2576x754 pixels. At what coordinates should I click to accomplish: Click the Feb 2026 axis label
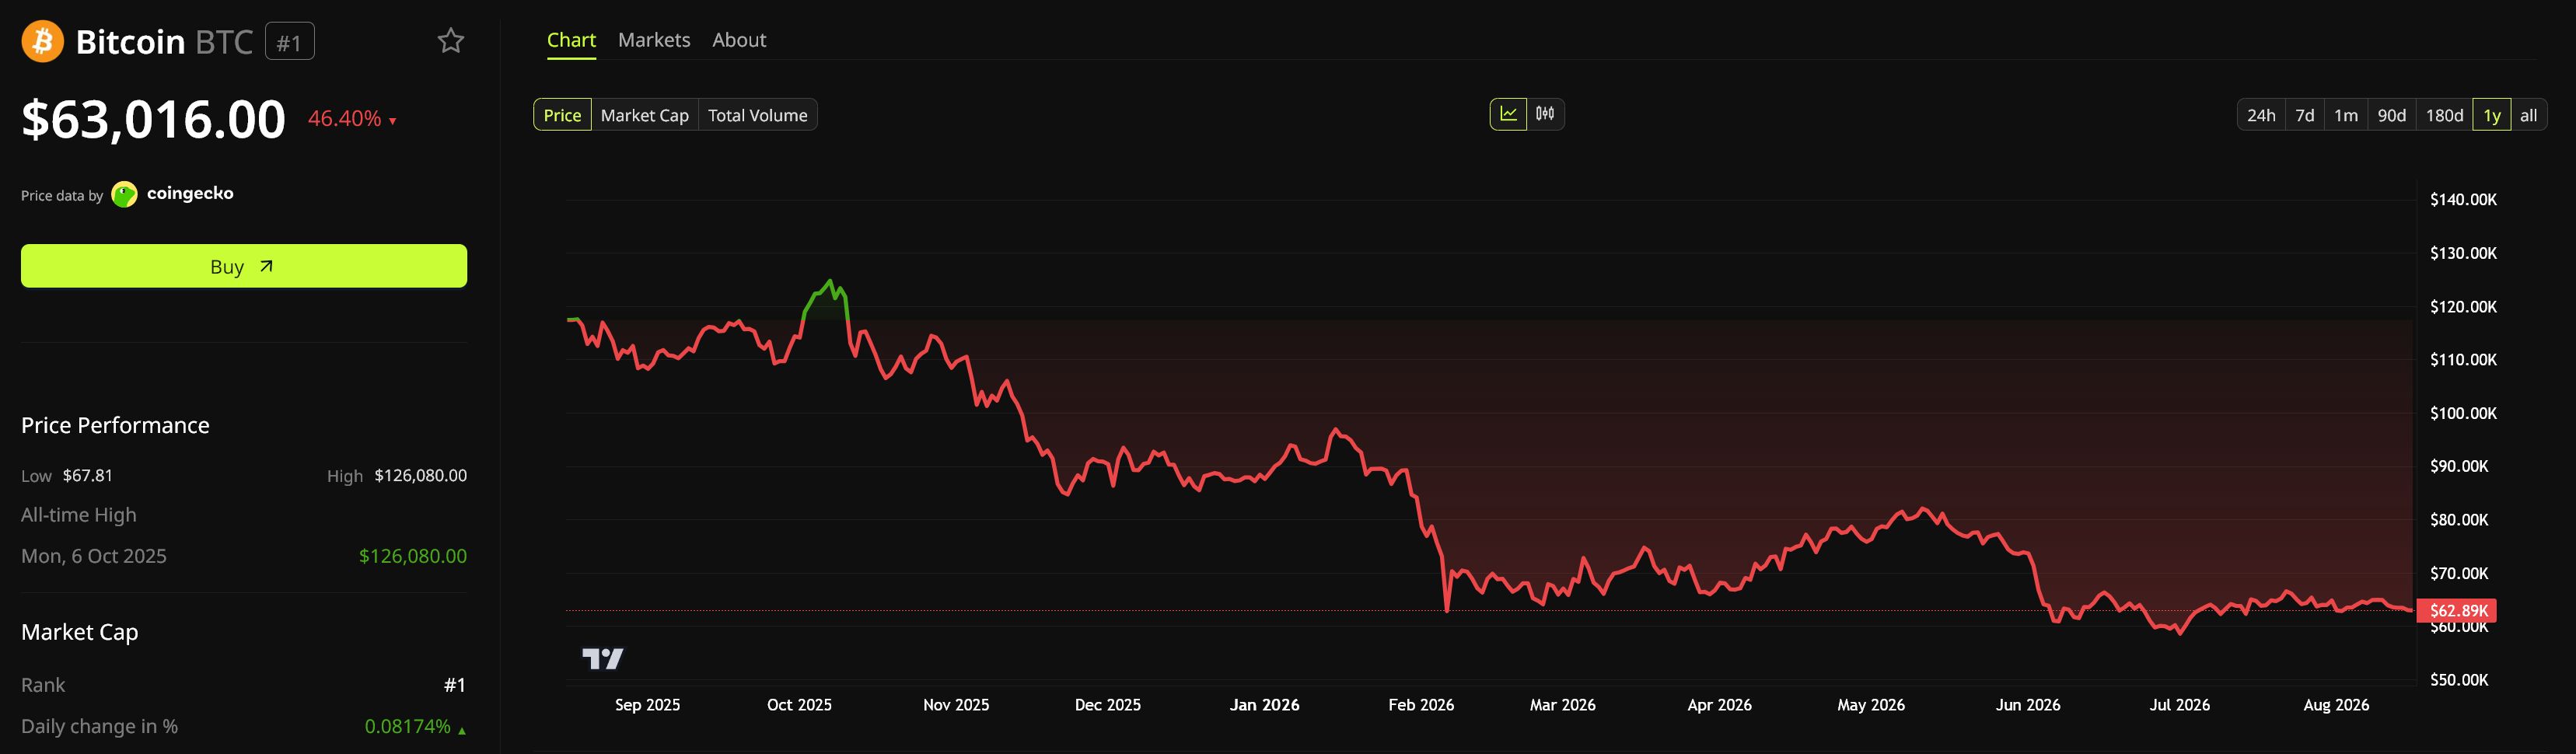click(x=1421, y=705)
